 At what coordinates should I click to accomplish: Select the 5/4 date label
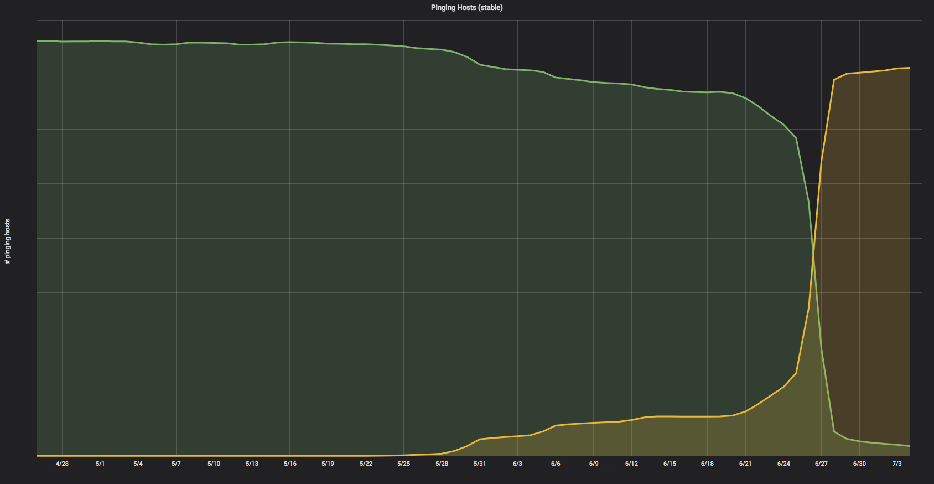[138, 464]
